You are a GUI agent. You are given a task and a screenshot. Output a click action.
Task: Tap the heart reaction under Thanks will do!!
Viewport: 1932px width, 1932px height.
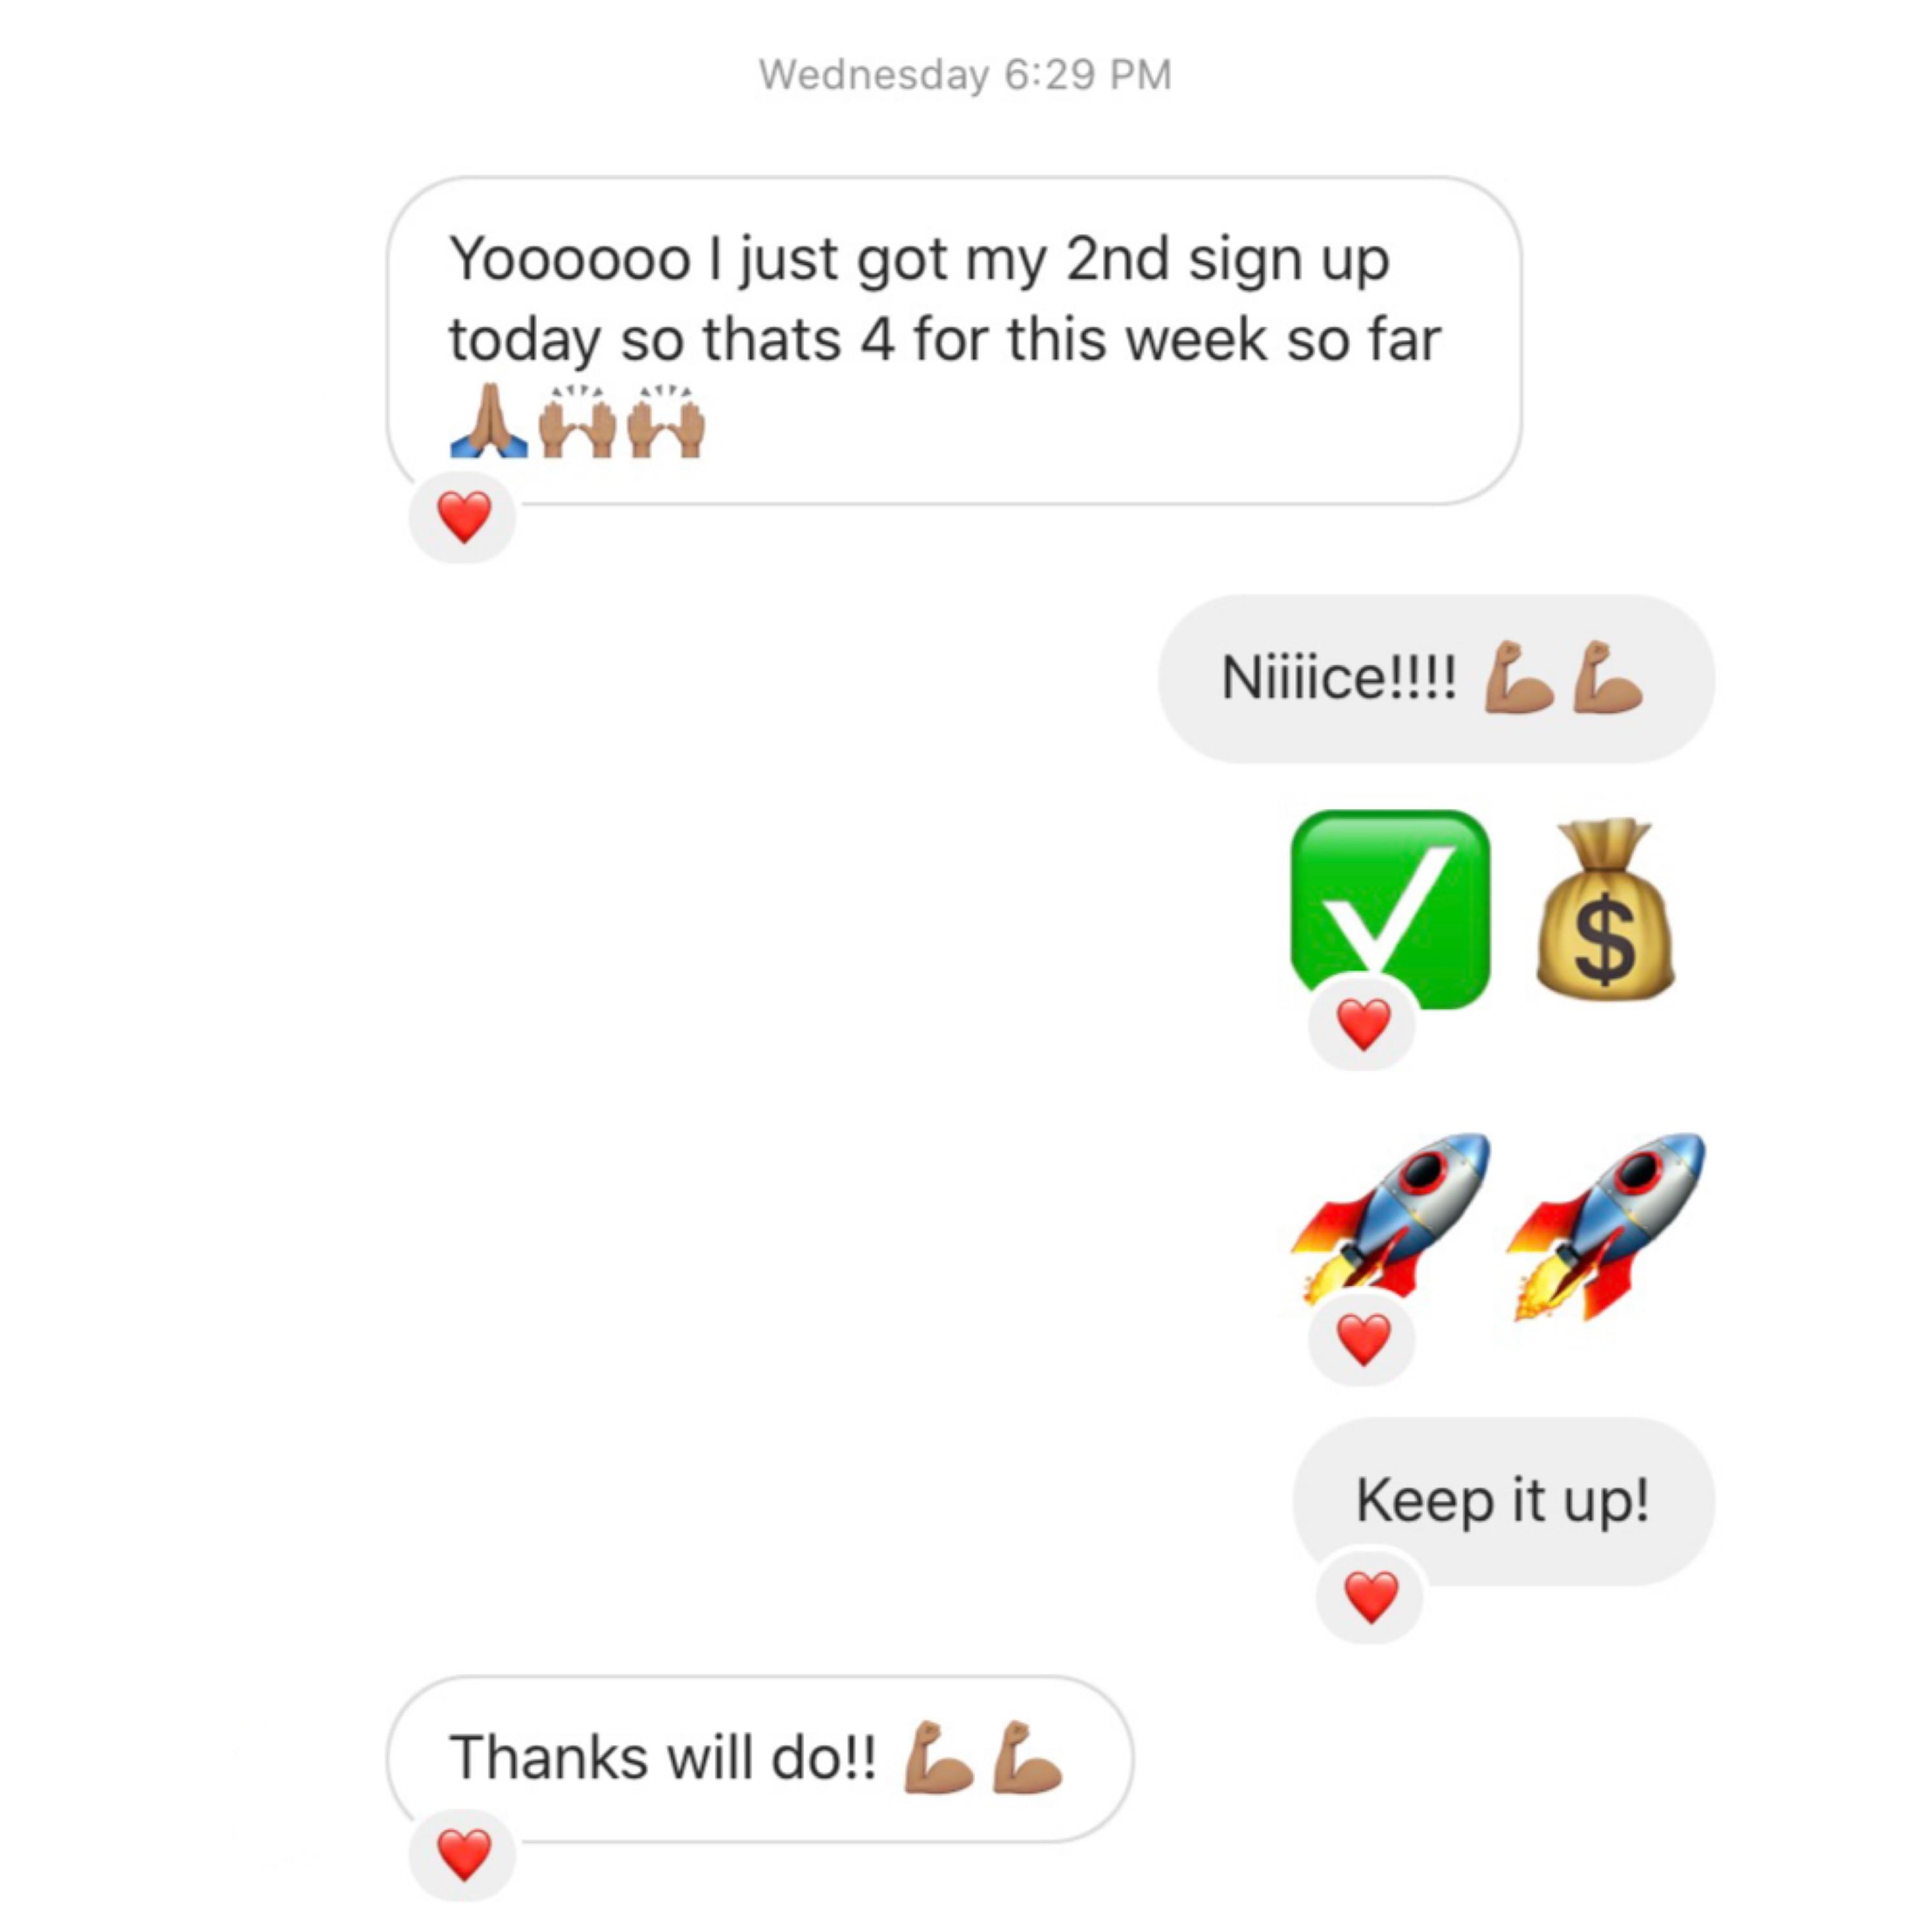[463, 1854]
